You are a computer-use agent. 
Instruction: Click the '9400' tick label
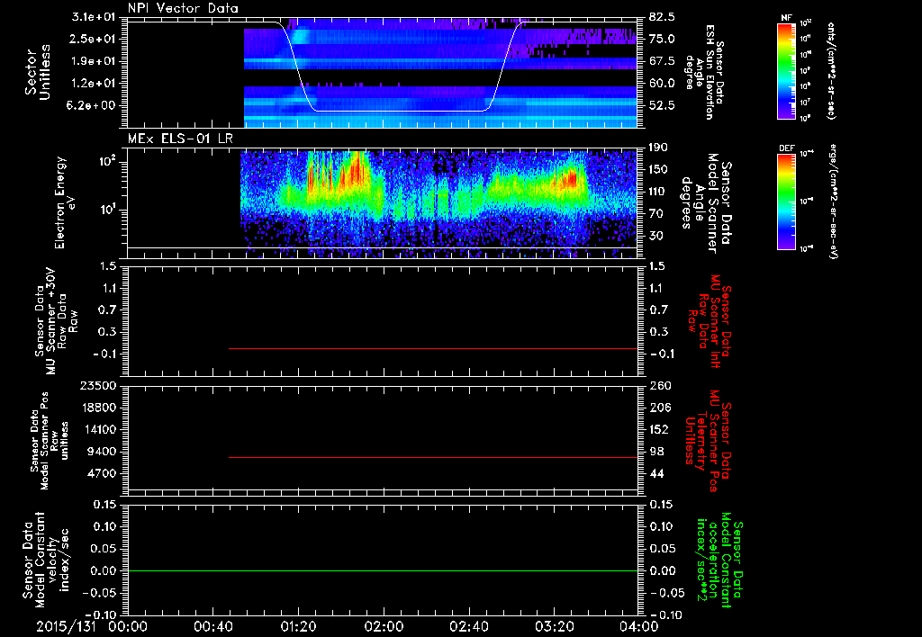[103, 452]
